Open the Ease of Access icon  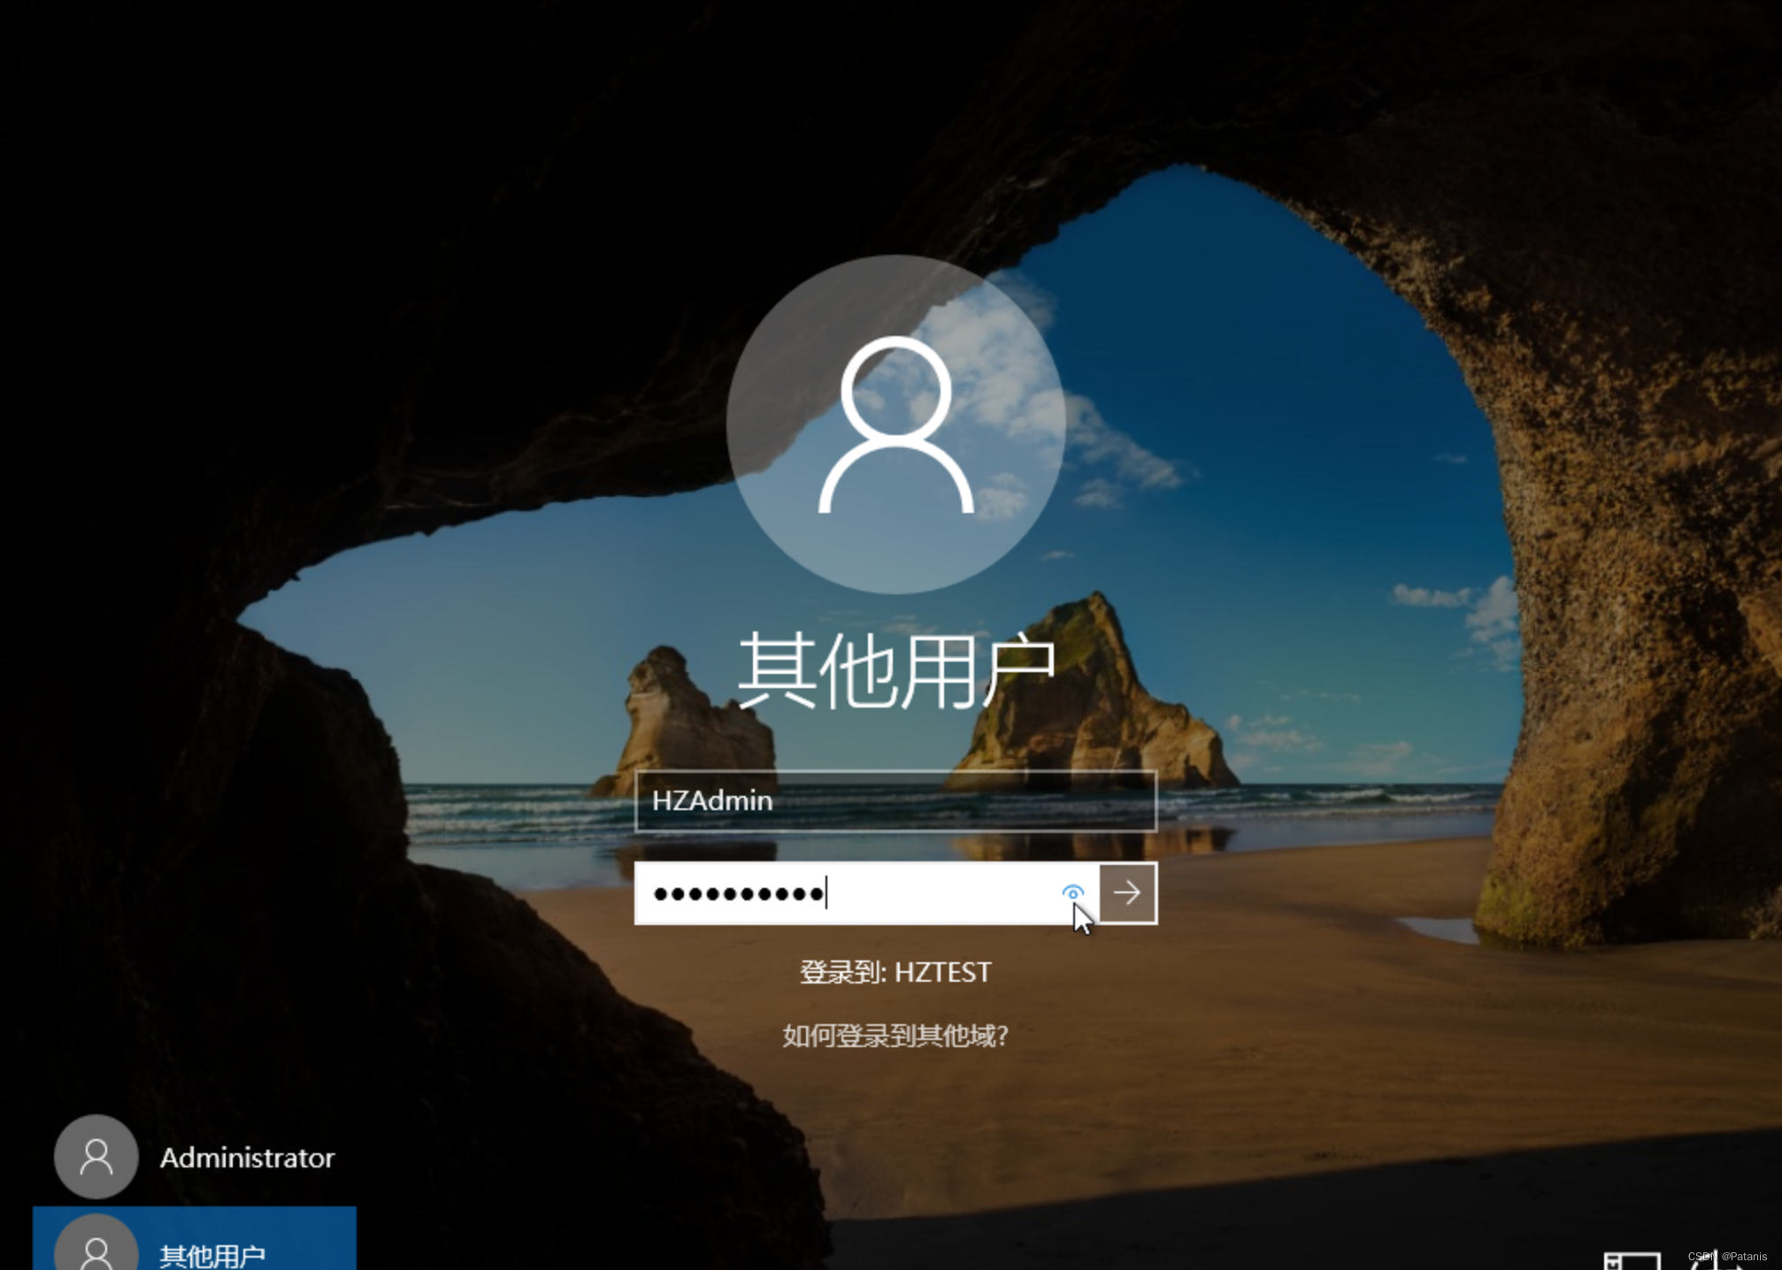tap(1715, 1263)
